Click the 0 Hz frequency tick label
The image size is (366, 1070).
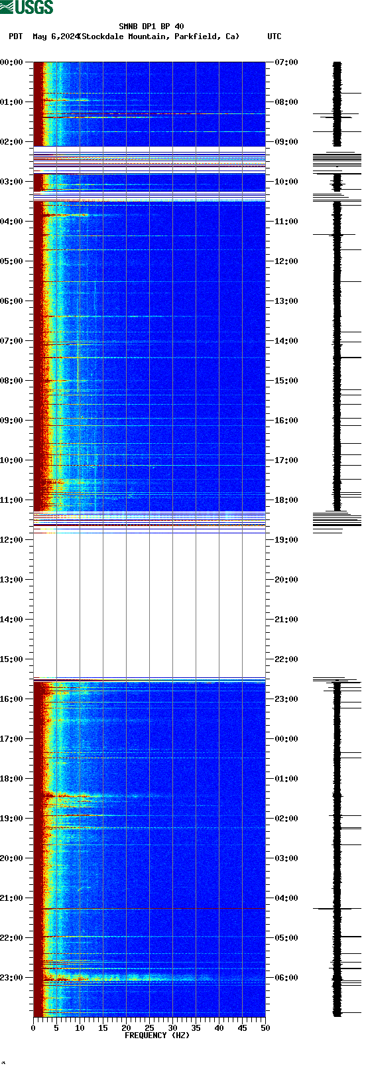point(33,1028)
